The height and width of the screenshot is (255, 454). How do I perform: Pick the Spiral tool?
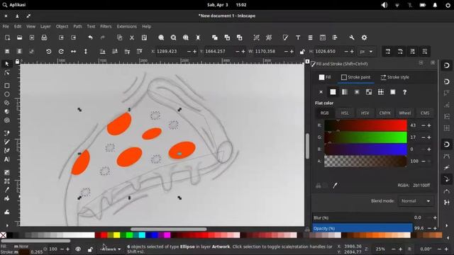coord(7,120)
